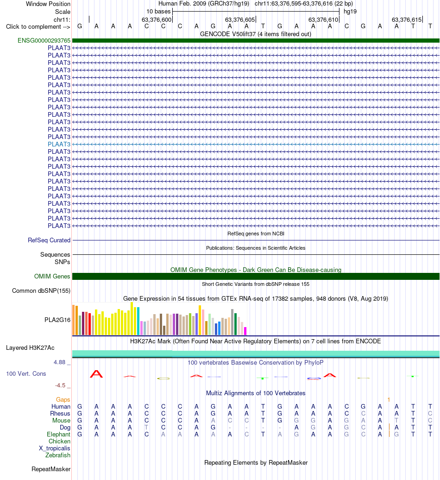Click the turquoise H3K27Ac signal band
The image size is (440, 480).
tap(256, 354)
